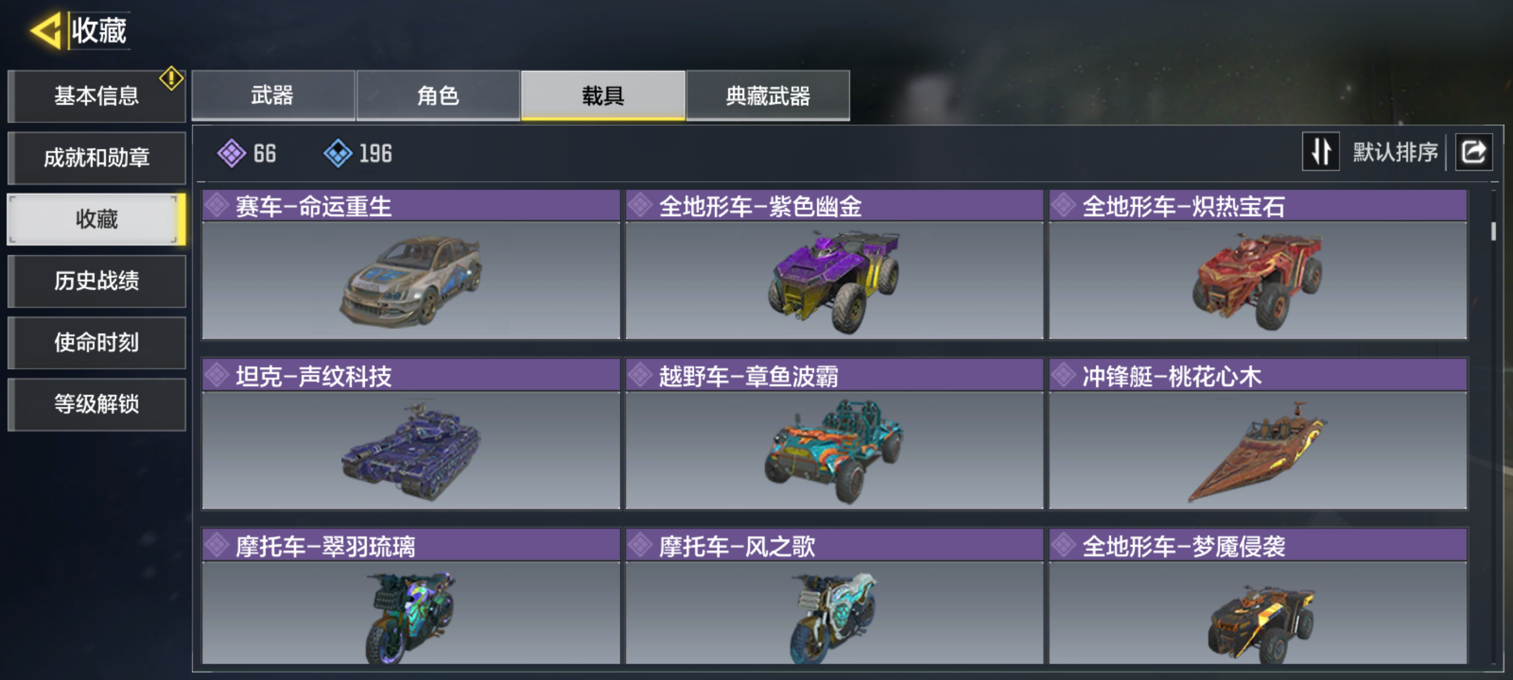
Task: Click the blue rare diamond icon showing 196
Action: pyautogui.click(x=338, y=153)
